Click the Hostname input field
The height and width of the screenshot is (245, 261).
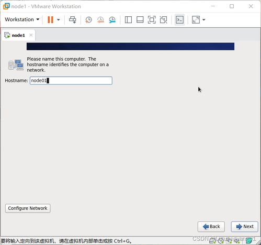tap(71, 81)
